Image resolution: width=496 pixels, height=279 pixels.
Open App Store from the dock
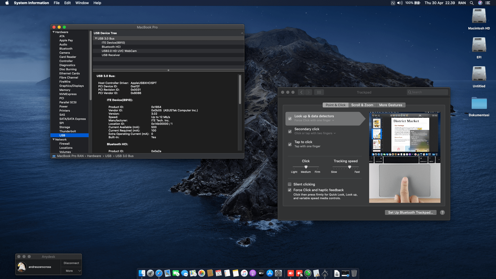270,273
